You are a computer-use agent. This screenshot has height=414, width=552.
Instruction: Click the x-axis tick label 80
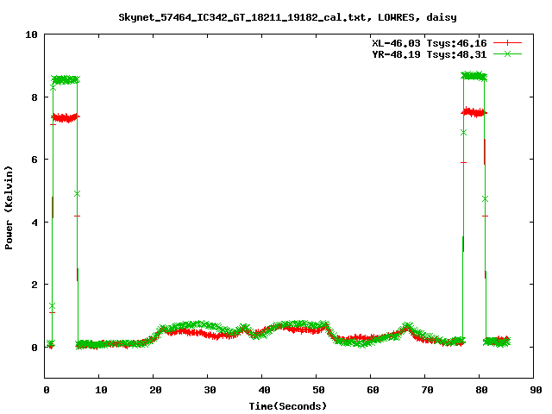[x=481, y=390]
